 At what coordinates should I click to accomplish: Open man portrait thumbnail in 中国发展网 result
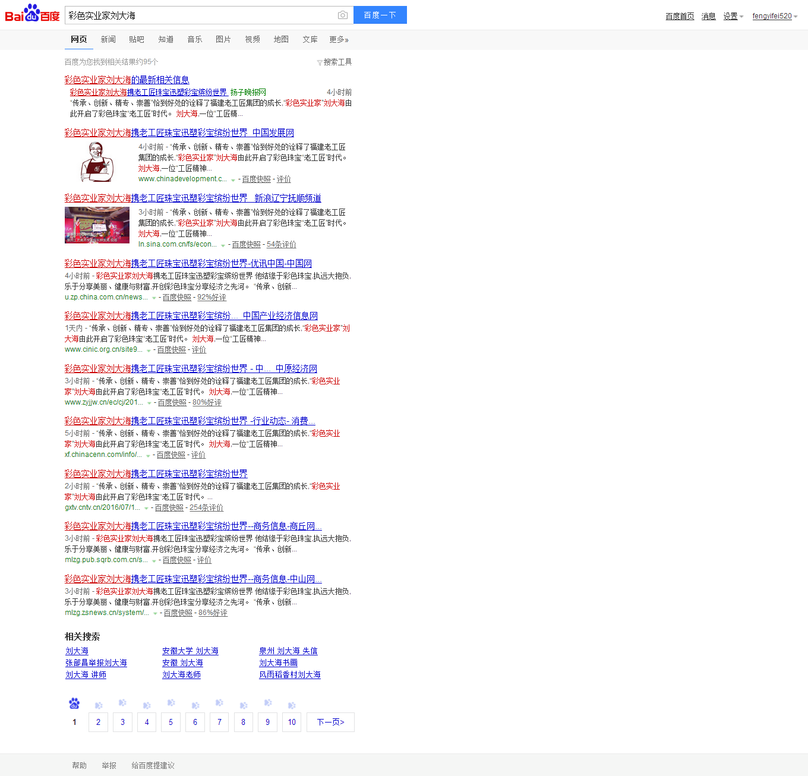[97, 162]
